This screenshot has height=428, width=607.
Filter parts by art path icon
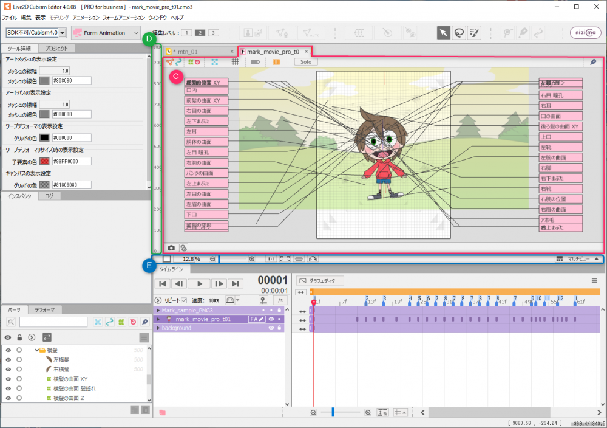click(x=109, y=322)
